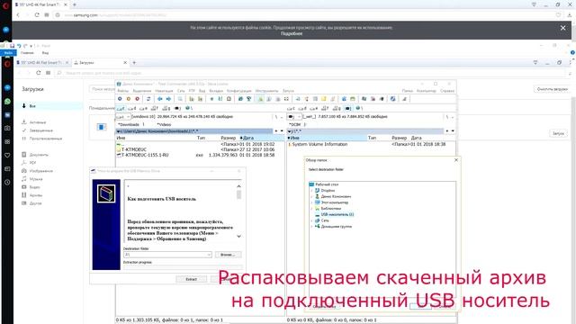576x324 pixels.
Task: Switch to Загрузки browser tab
Action: pos(100,63)
